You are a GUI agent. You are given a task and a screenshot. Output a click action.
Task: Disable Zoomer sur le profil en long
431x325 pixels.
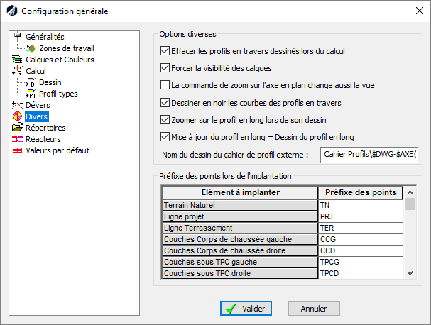click(x=165, y=120)
